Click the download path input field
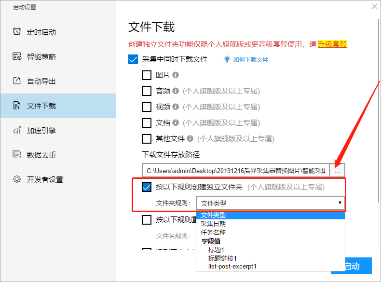Screen dimensions: 381x282 tap(236, 170)
